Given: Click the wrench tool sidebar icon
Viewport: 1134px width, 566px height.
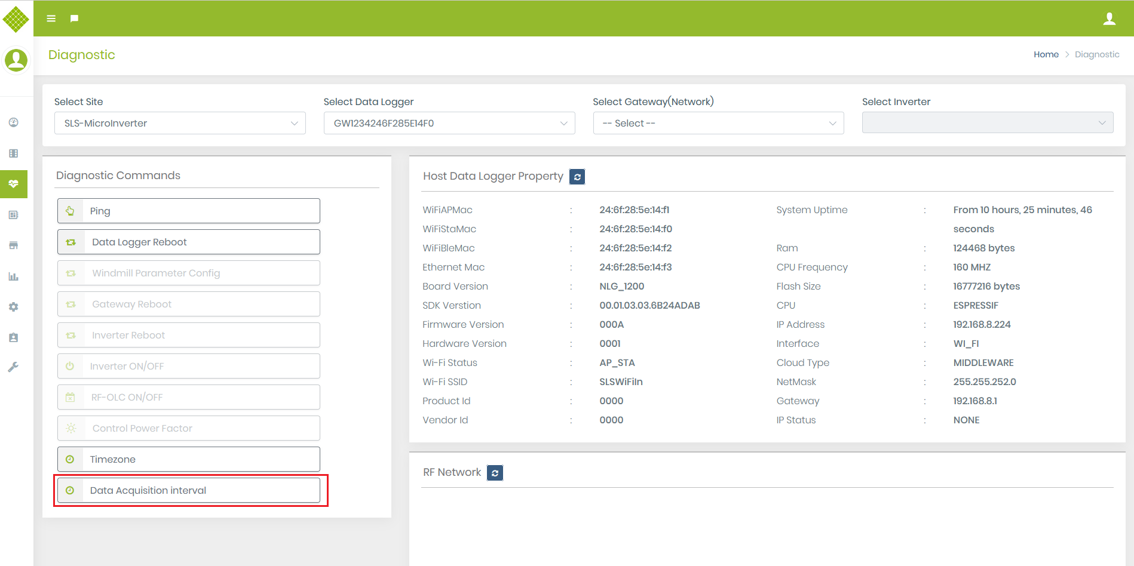Looking at the screenshot, I should coord(14,367).
